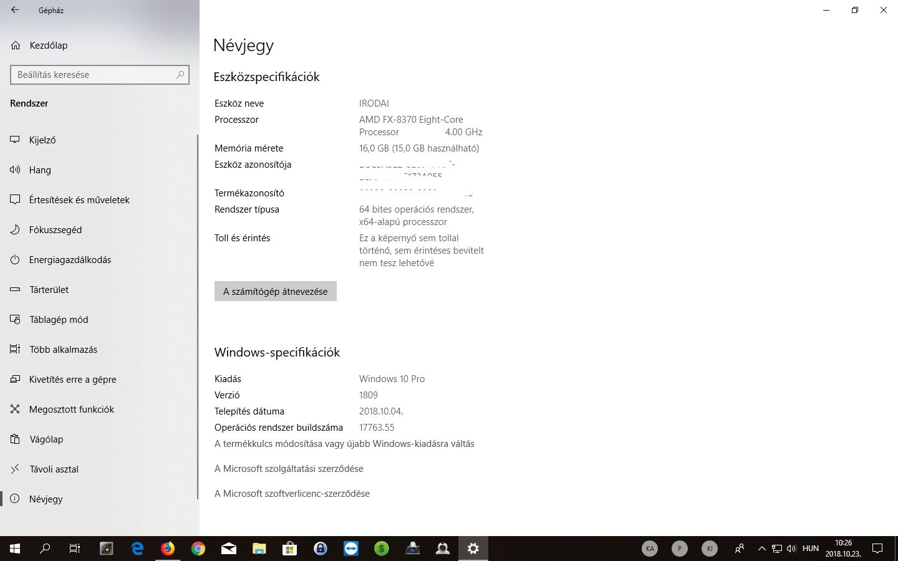Open Tárterület storage settings

click(100, 289)
